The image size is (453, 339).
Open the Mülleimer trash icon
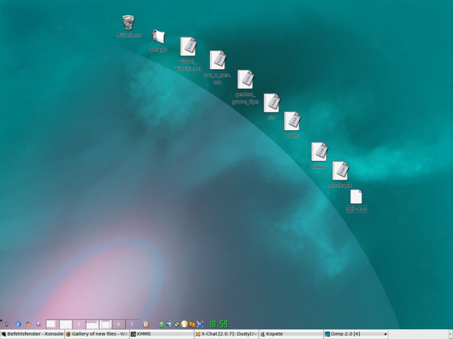pyautogui.click(x=128, y=23)
